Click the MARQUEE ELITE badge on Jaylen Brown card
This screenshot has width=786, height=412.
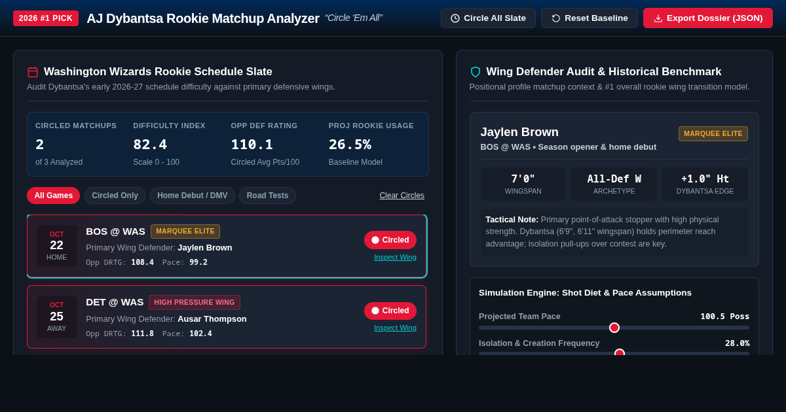(x=713, y=133)
